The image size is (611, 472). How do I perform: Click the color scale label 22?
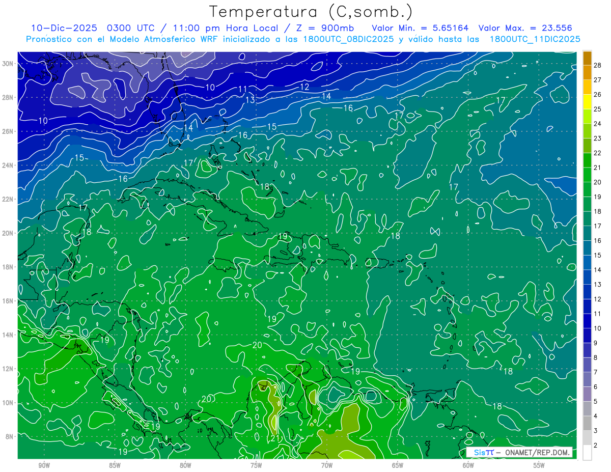[x=597, y=153]
